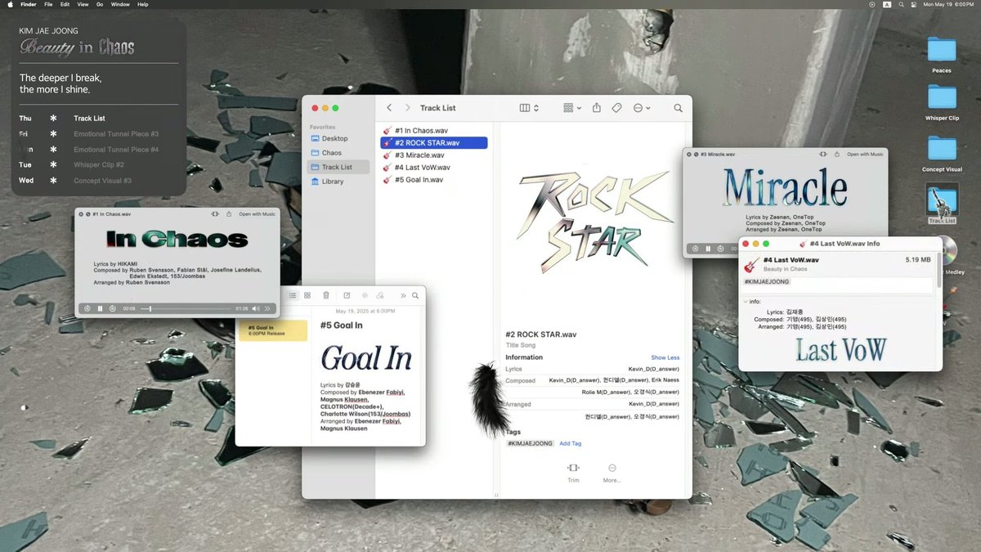Screen dimensions: 981x552
Task: Click Show Less in Information section
Action: 665,357
